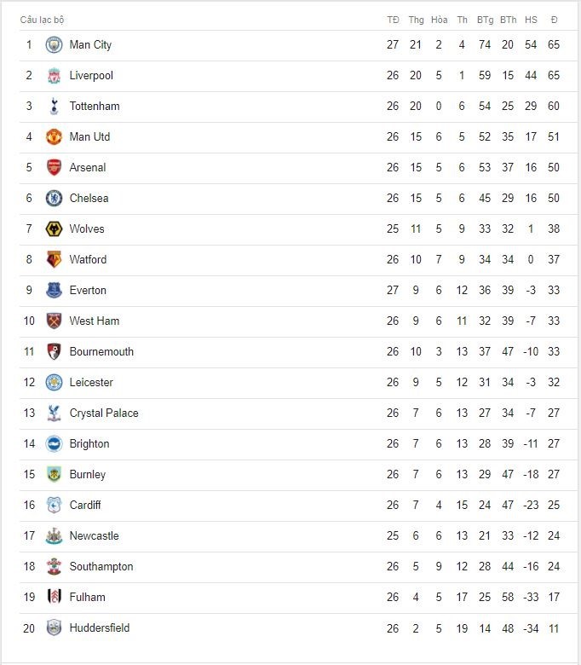Click the Fulham club crest
This screenshot has width=581, height=665.
point(54,597)
